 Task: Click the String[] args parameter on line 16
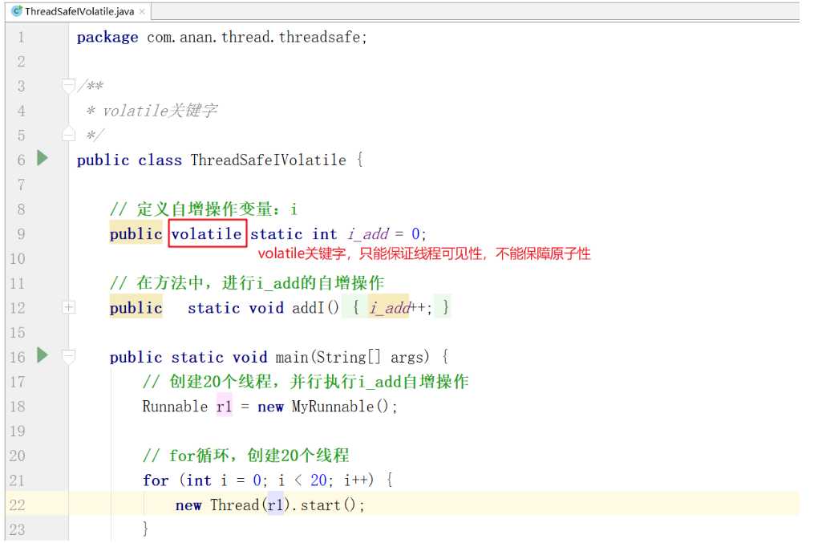pos(373,357)
